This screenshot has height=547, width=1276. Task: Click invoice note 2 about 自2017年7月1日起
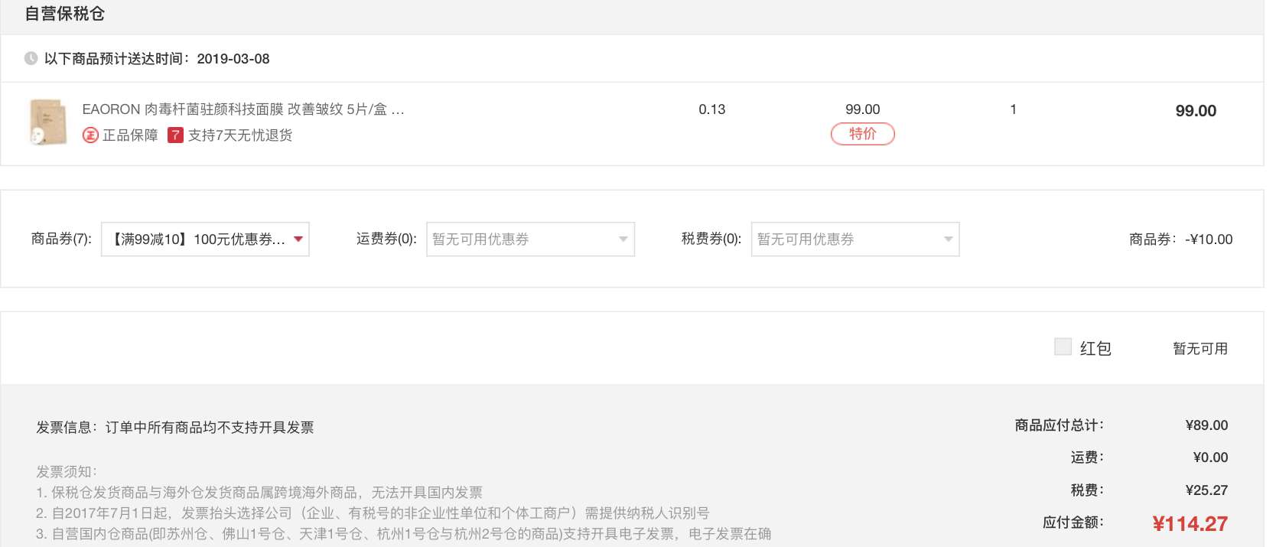click(x=373, y=513)
